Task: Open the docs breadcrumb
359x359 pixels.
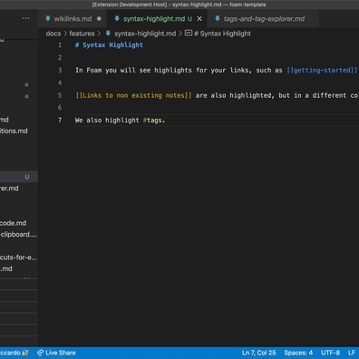Action: point(53,34)
